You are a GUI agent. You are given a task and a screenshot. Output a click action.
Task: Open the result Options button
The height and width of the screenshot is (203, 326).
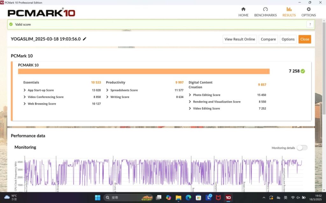click(x=288, y=39)
